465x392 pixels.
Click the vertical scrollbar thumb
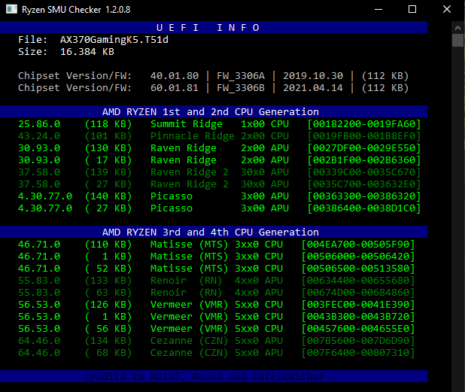[x=458, y=41]
